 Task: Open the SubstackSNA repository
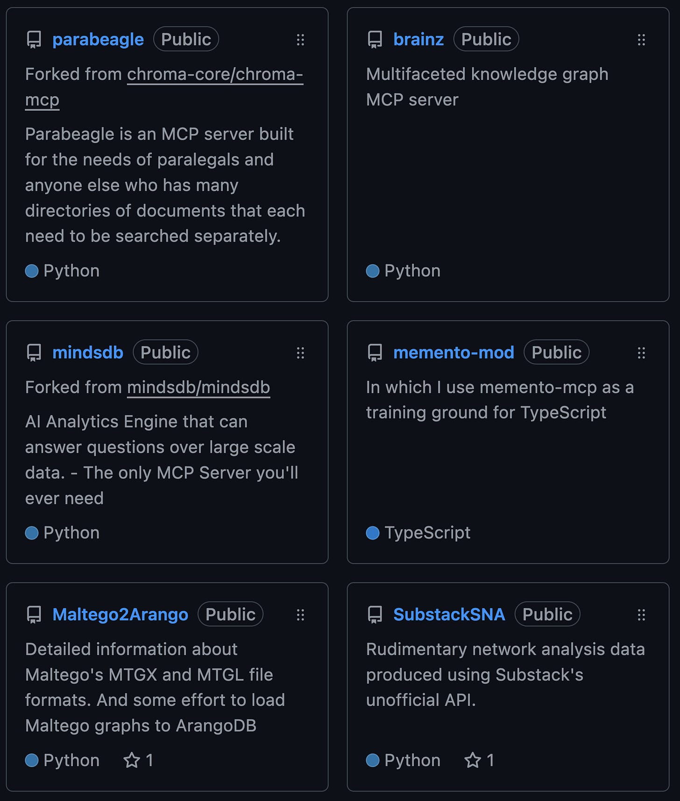coord(449,615)
